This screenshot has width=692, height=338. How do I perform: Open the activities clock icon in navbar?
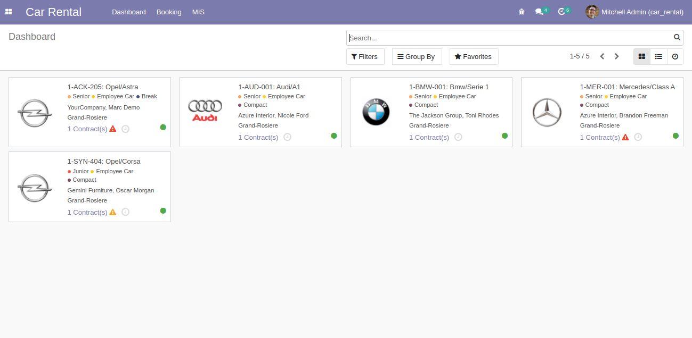click(561, 12)
